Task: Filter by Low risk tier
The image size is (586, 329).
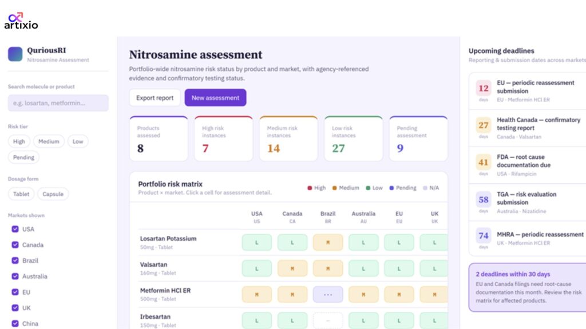Action: pyautogui.click(x=78, y=142)
